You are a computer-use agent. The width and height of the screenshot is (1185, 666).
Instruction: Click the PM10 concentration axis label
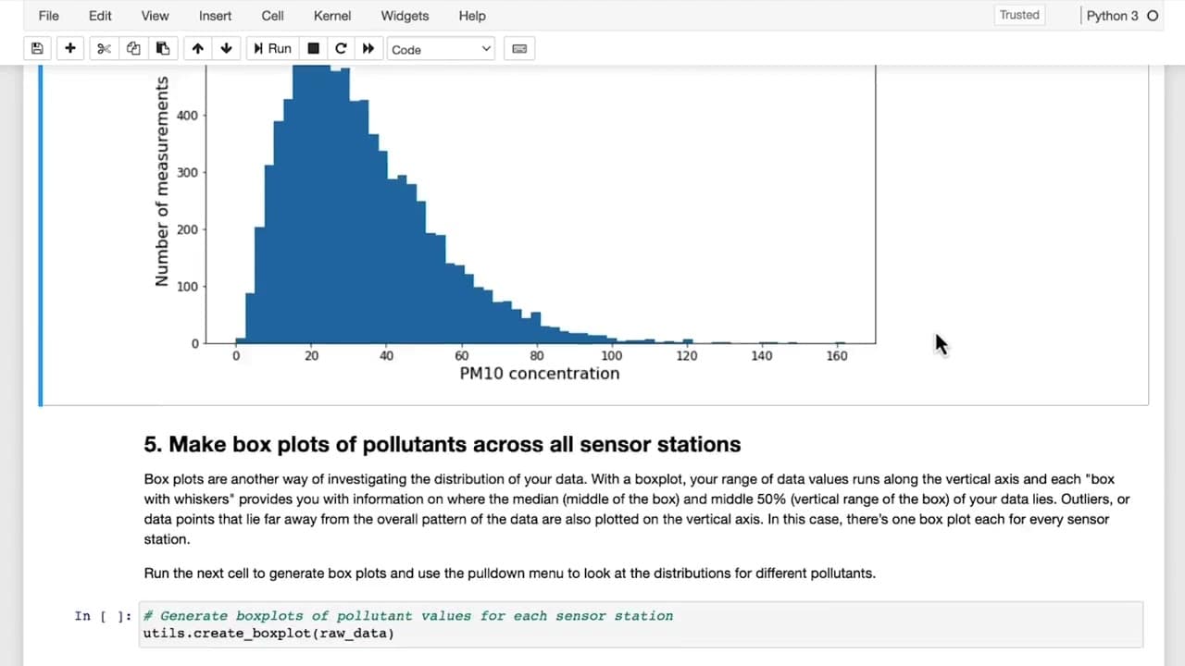point(540,374)
